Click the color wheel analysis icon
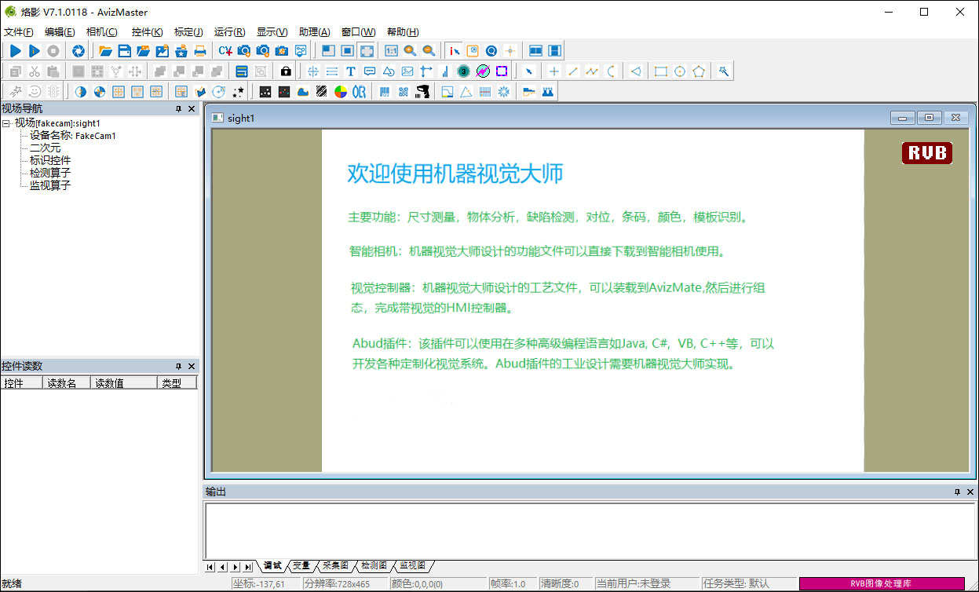 click(341, 92)
